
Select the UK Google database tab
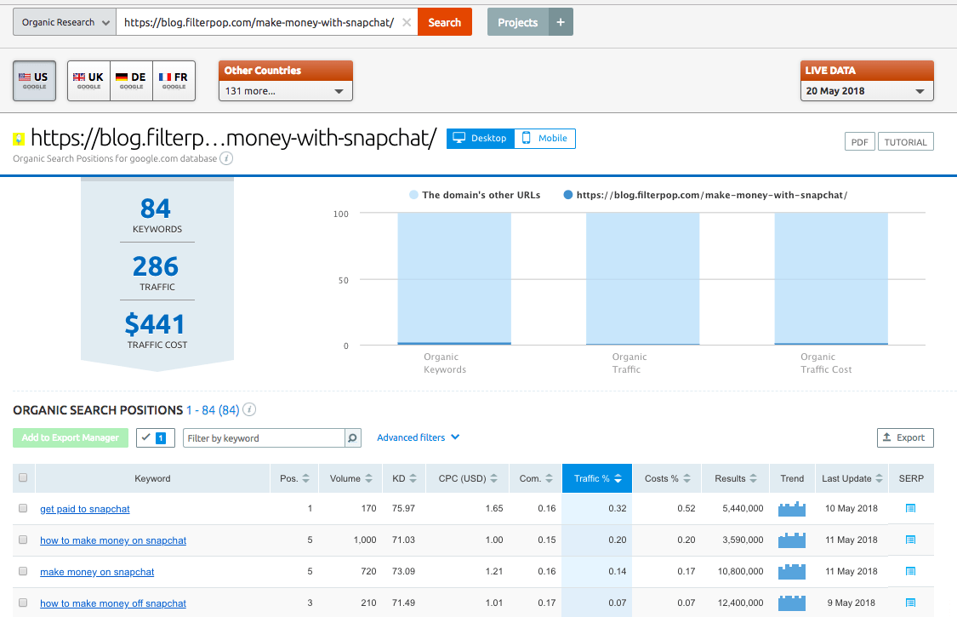88,81
